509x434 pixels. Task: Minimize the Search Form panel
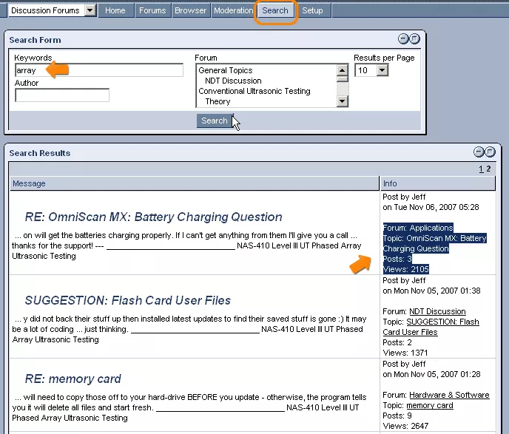[403, 39]
